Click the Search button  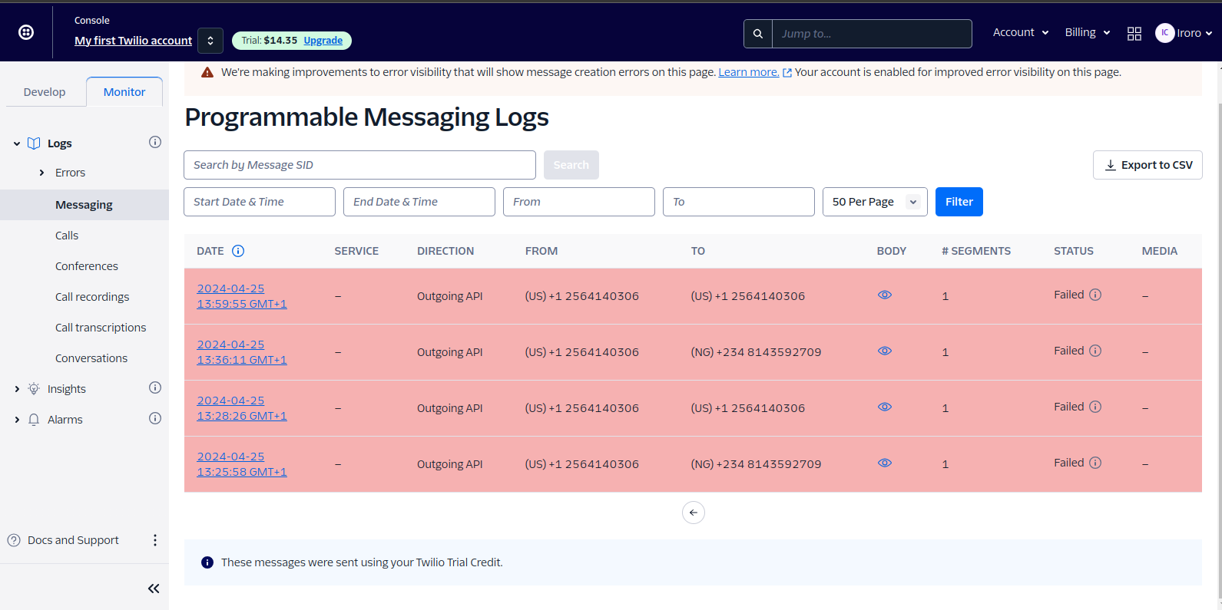click(571, 165)
